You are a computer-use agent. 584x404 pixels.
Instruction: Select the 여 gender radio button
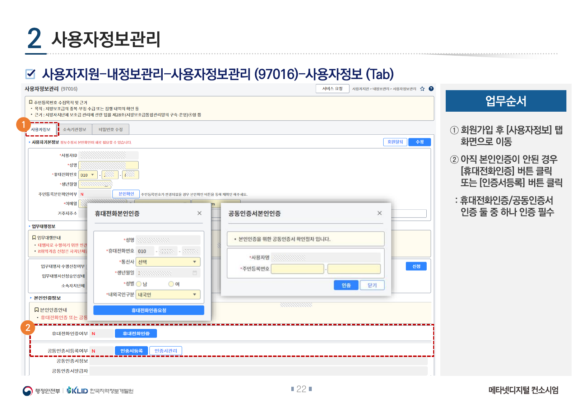(171, 284)
